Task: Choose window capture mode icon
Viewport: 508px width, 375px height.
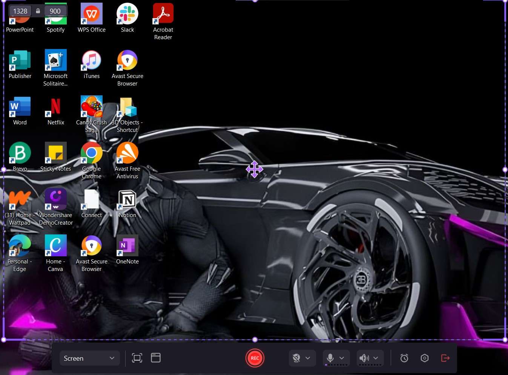Action: coord(156,358)
